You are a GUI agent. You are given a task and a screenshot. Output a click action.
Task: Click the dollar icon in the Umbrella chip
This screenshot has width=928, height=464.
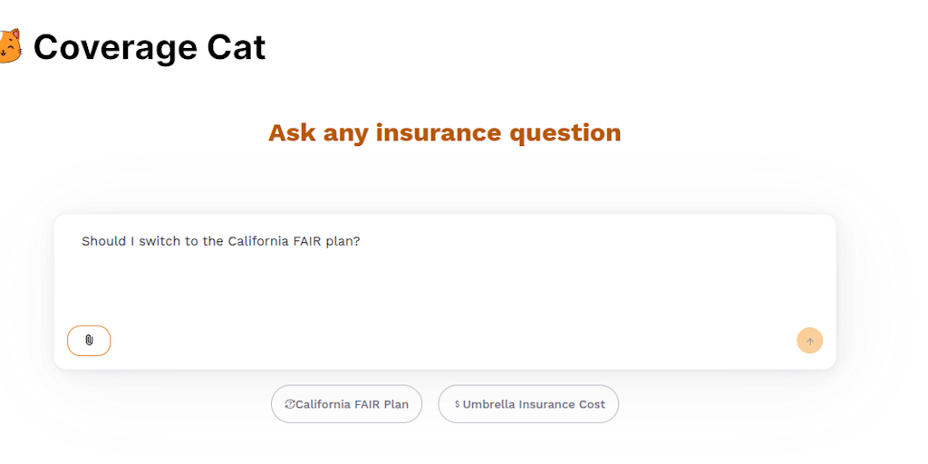[x=457, y=404]
